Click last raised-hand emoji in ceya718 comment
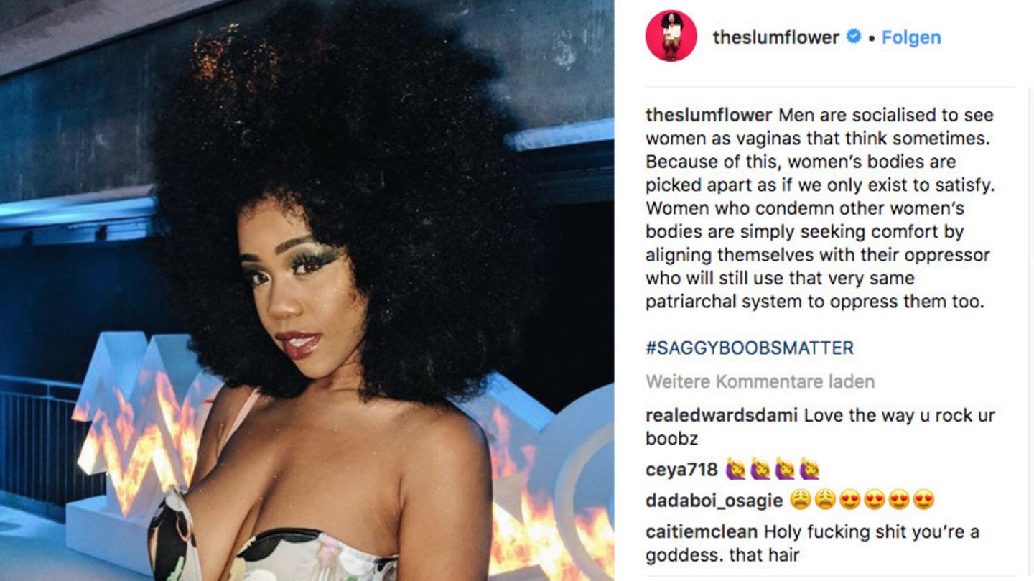The width and height of the screenshot is (1034, 581). click(809, 470)
